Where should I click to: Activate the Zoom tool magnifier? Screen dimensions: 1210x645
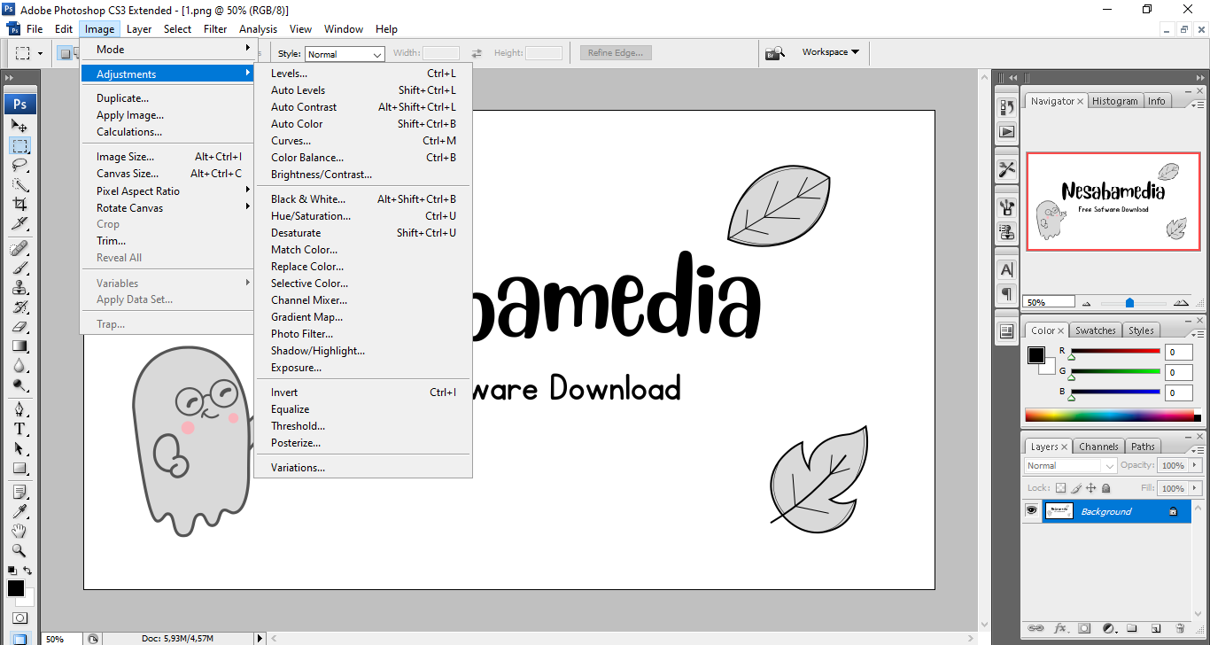[19, 550]
